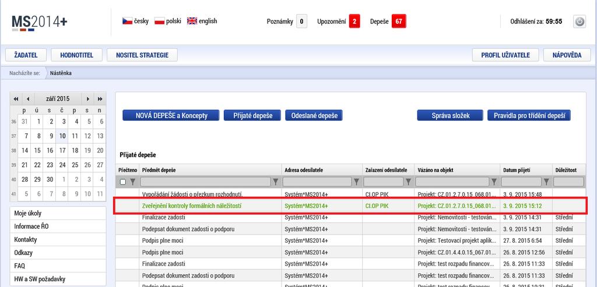Screen dimensions: 597x287
Task: Open the NOSITEL STRATEGIE section
Action: pyautogui.click(x=142, y=55)
